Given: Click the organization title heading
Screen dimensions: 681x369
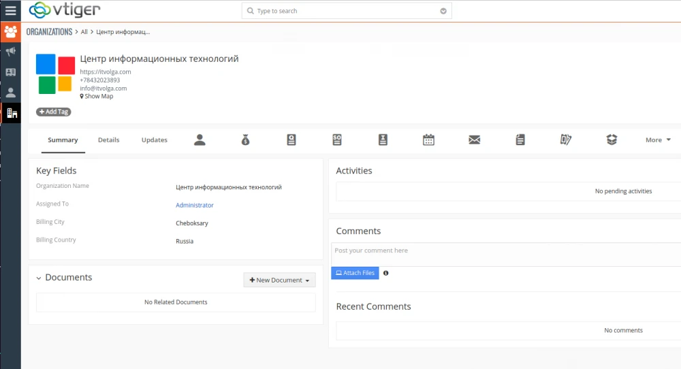Looking at the screenshot, I should pyautogui.click(x=159, y=59).
